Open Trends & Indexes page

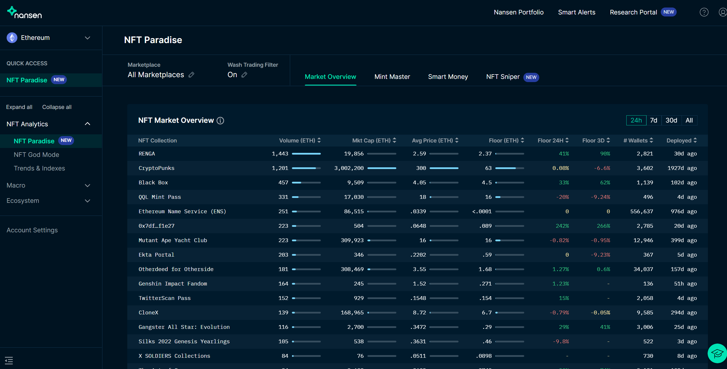tap(39, 168)
